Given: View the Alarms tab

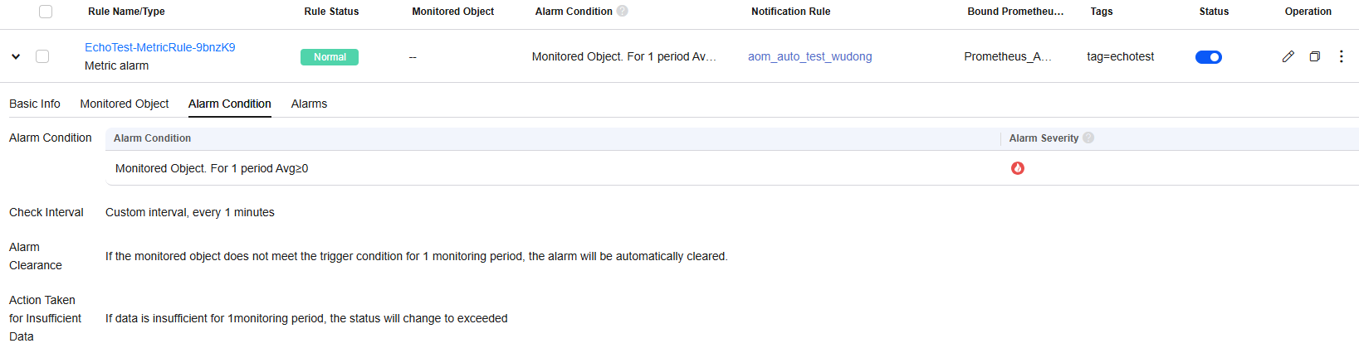Looking at the screenshot, I should (x=309, y=104).
